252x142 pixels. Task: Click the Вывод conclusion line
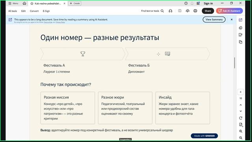107,130
